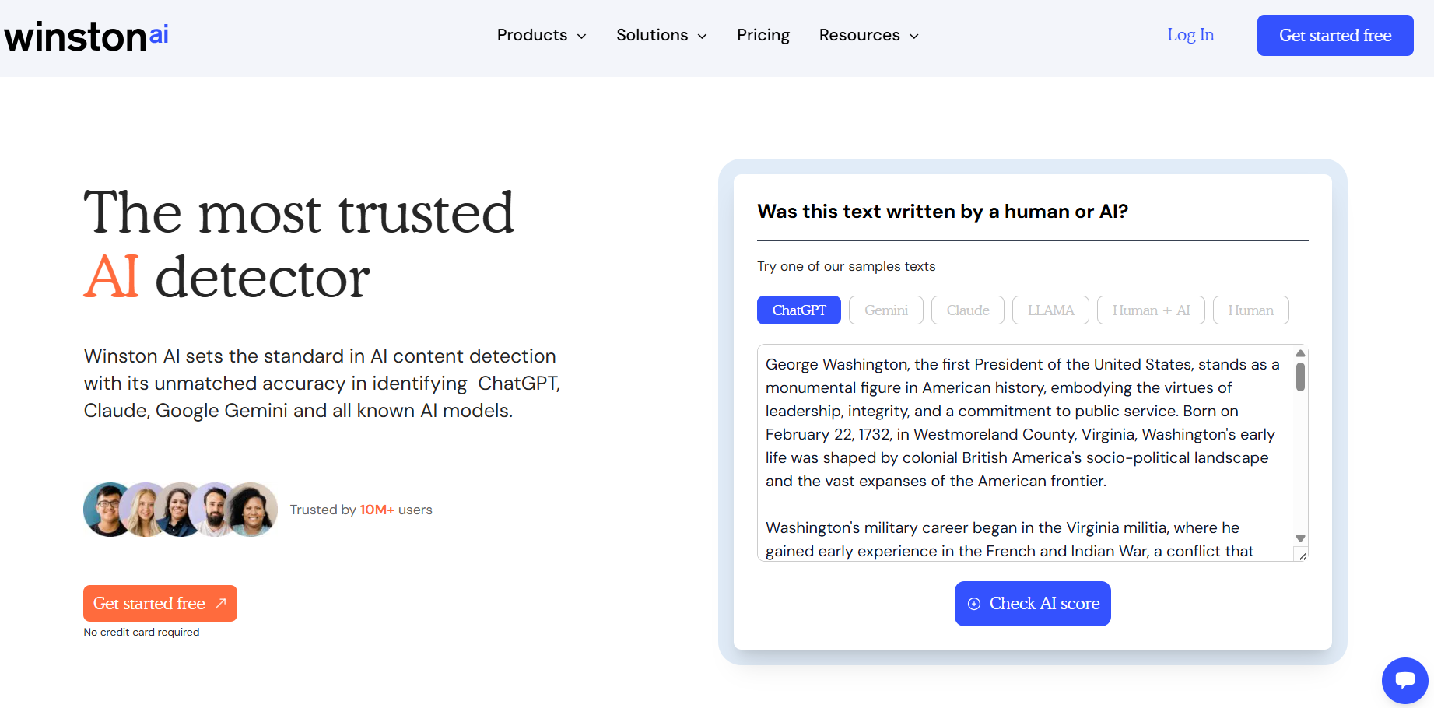Click the Winston AI logo
This screenshot has height=708, width=1434.
click(x=86, y=37)
